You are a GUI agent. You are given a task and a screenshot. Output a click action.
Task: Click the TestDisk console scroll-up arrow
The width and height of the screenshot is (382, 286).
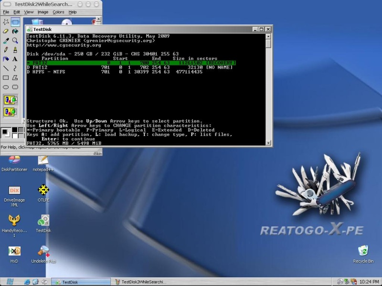(x=268, y=37)
